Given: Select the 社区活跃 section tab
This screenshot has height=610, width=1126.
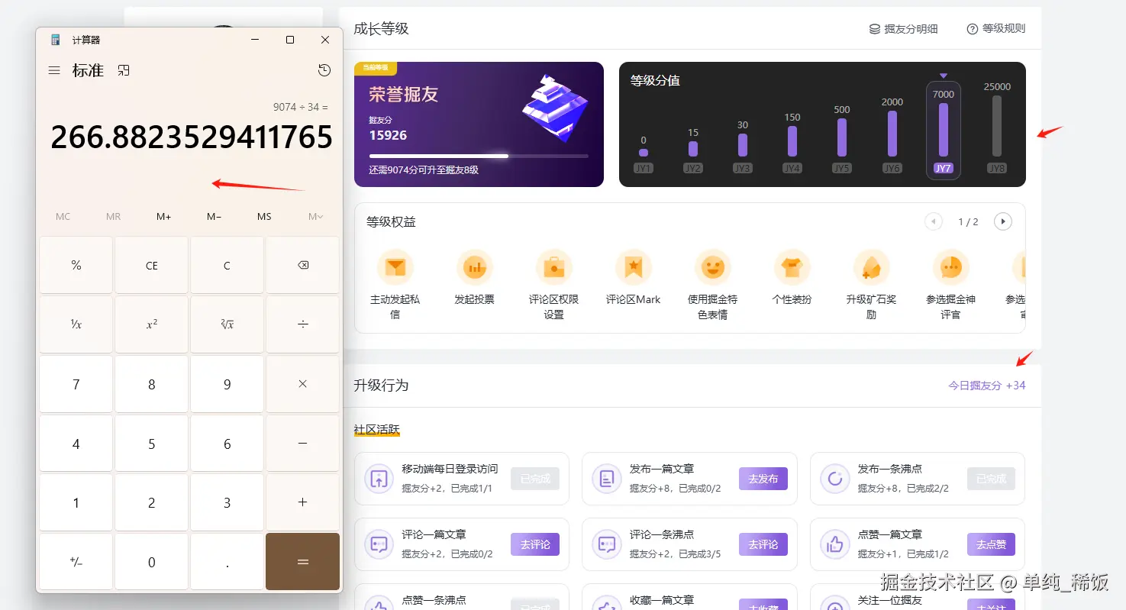Looking at the screenshot, I should click(x=376, y=431).
